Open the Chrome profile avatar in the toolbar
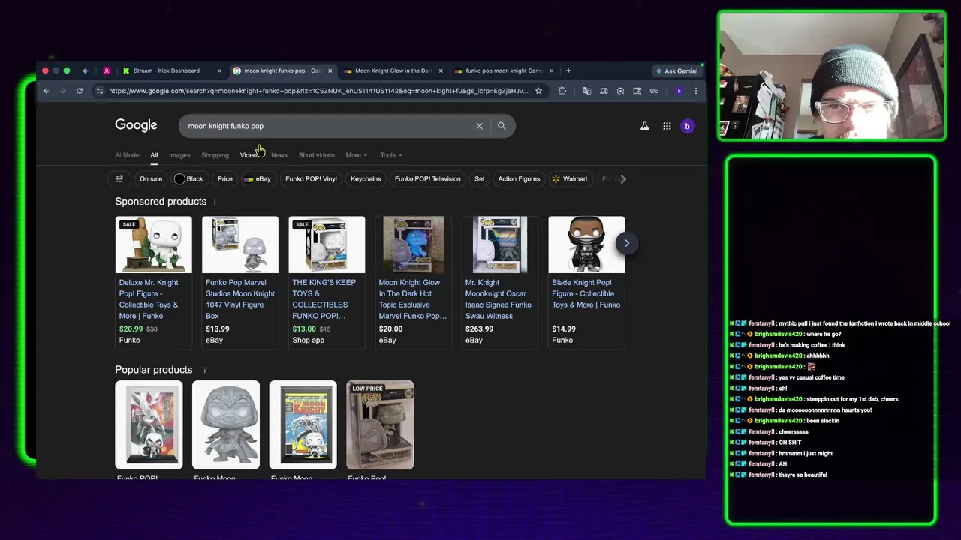The height and width of the screenshot is (540, 961). pos(679,91)
